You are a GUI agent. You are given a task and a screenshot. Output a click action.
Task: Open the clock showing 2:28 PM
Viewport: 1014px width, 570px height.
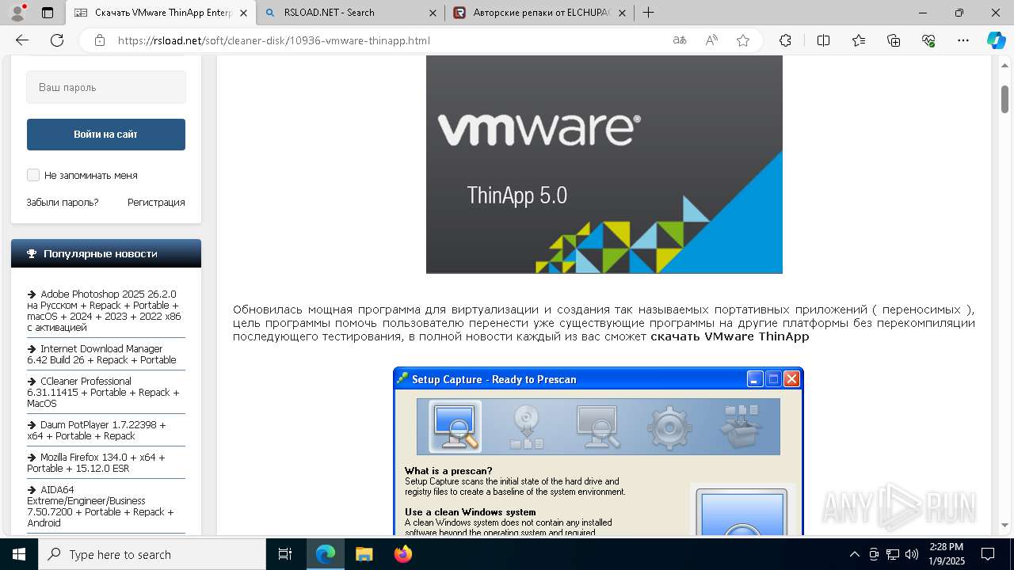coord(946,554)
